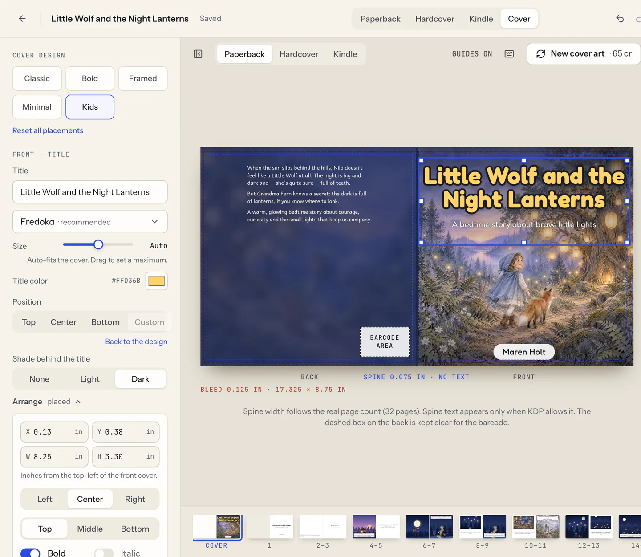Click top-left resize handle of title box
Screen dimensions: 641x557
422,160
